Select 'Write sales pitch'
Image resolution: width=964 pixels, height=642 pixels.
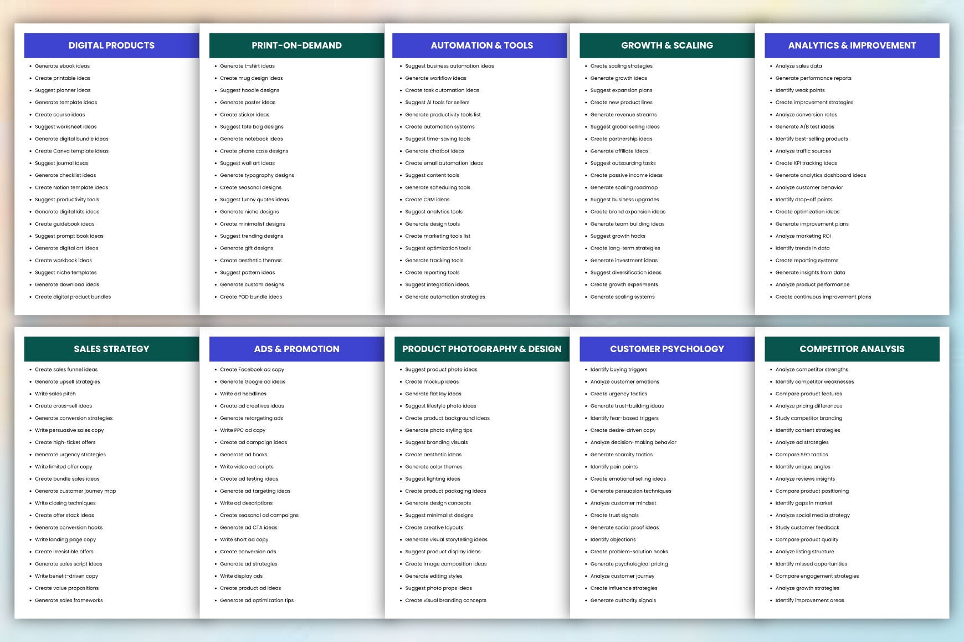pos(55,394)
